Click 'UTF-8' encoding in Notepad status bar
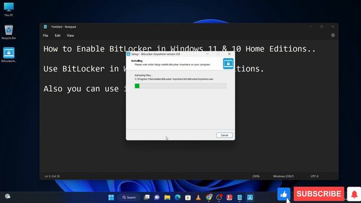The width and height of the screenshot is (361, 203). click(315, 176)
